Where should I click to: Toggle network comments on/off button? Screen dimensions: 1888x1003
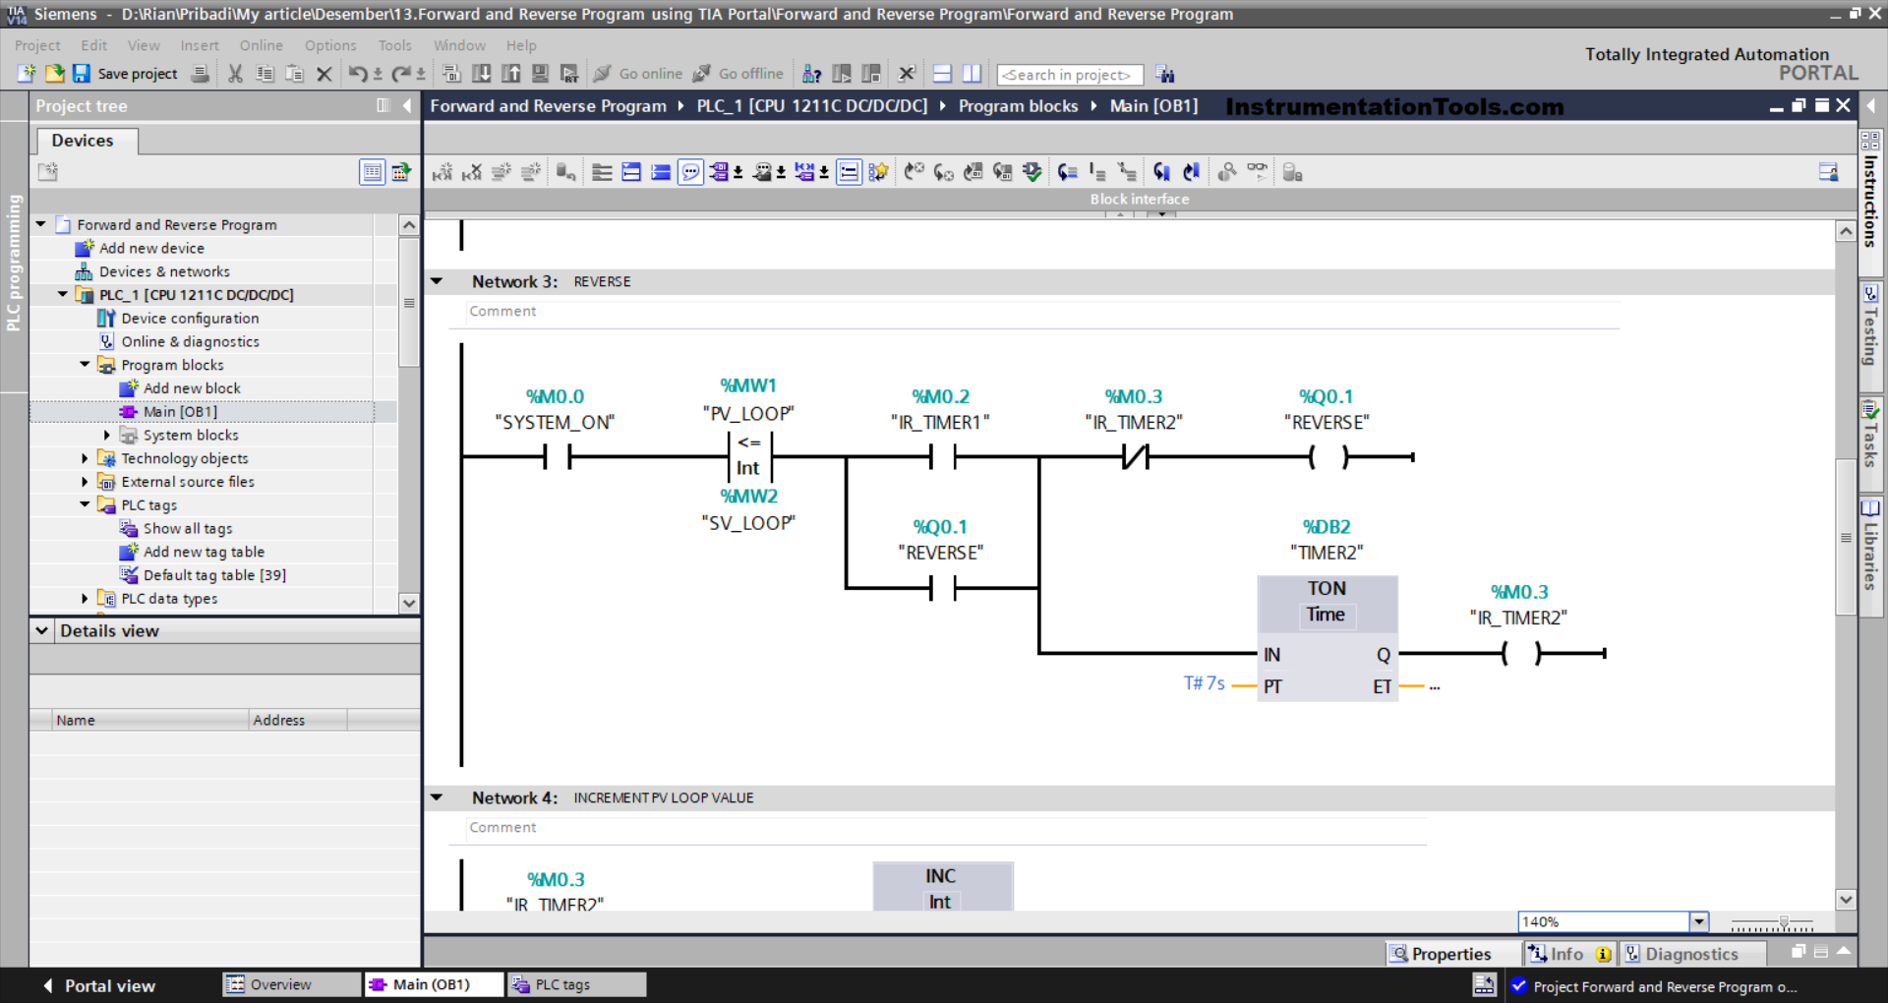(849, 172)
